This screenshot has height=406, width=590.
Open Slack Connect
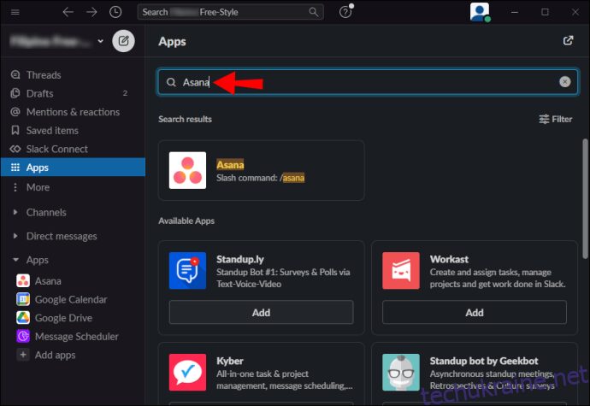pos(73,149)
